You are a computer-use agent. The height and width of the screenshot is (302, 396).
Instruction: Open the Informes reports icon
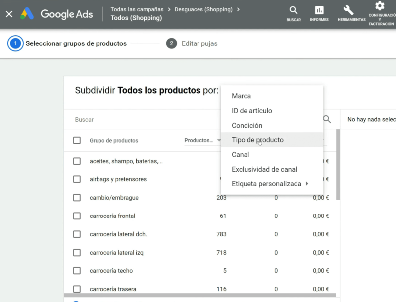[x=319, y=14]
